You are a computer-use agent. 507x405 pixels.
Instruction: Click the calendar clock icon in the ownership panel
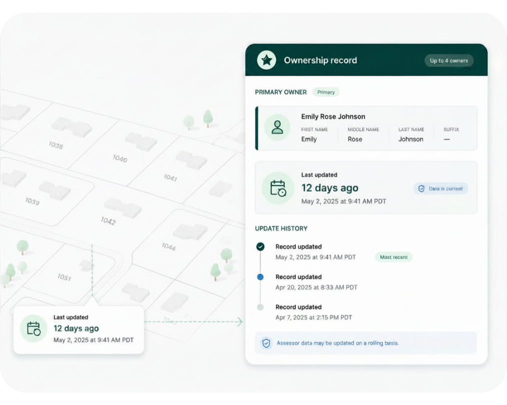coord(278,188)
